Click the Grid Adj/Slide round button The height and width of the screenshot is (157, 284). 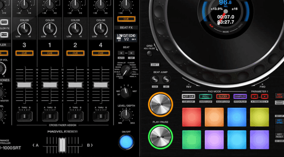[x=150, y=54]
